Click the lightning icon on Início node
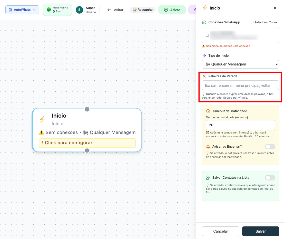 coord(43,119)
